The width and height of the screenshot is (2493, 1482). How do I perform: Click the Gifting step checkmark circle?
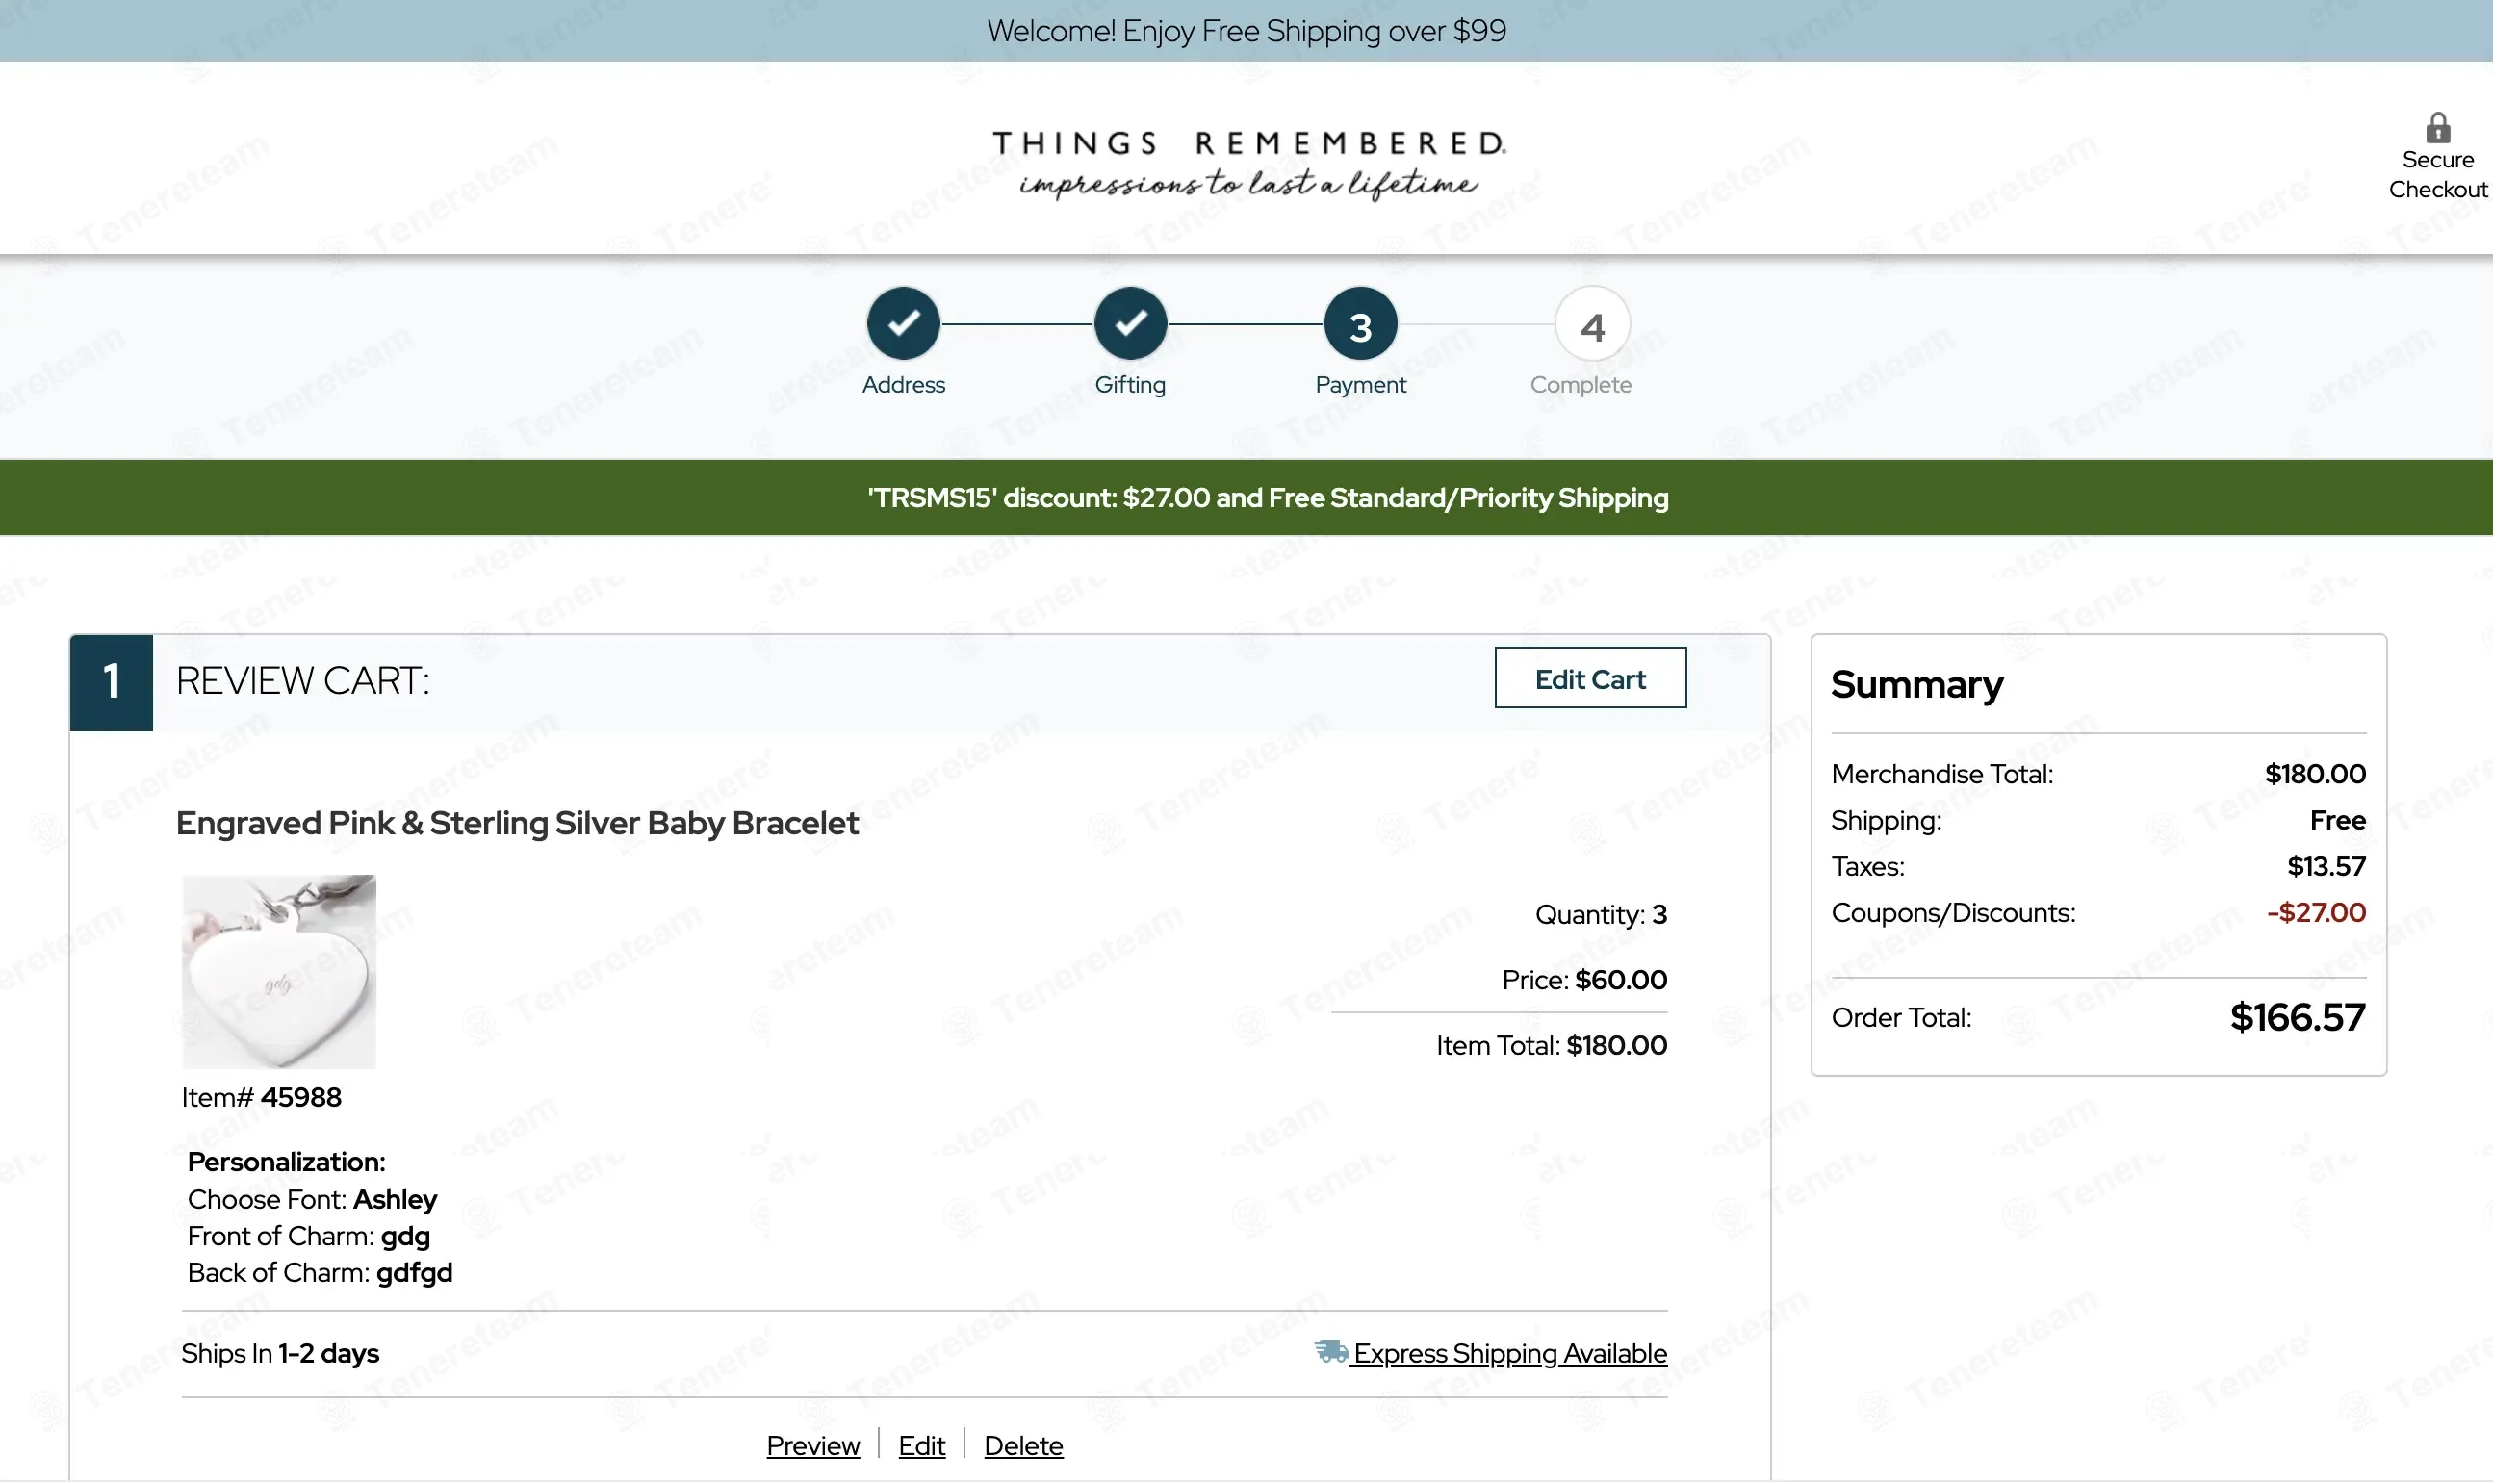1131,323
